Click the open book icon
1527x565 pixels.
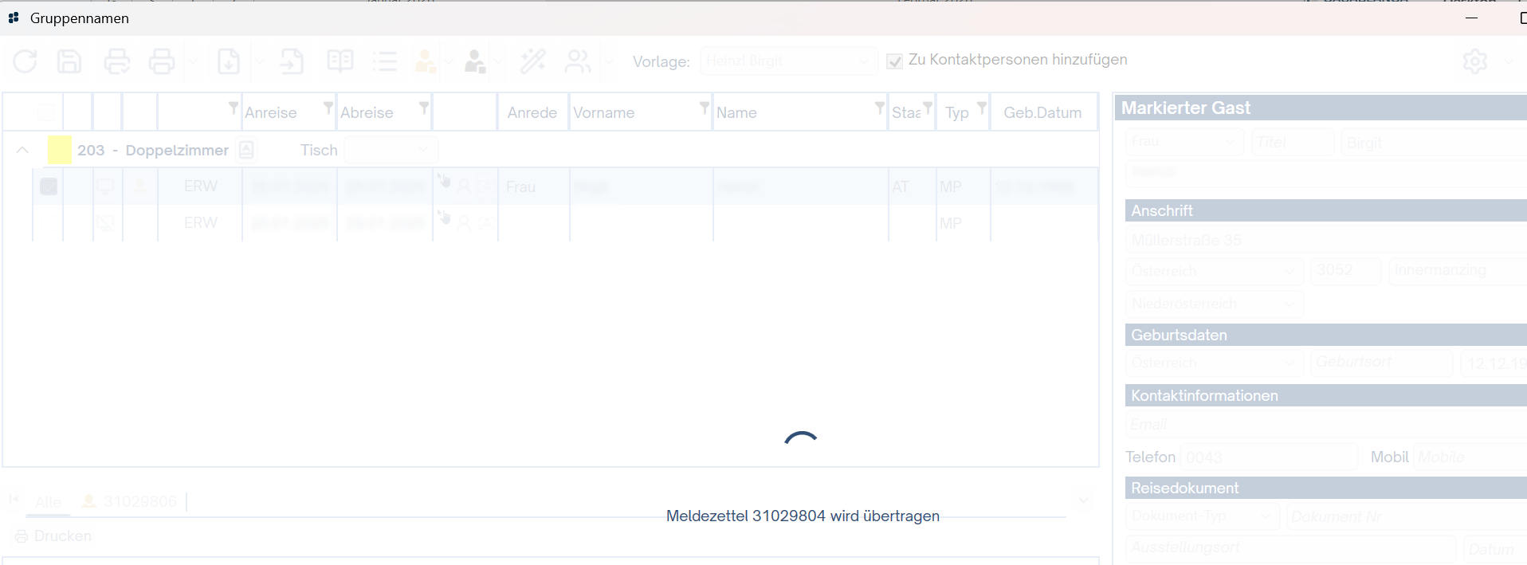point(340,61)
